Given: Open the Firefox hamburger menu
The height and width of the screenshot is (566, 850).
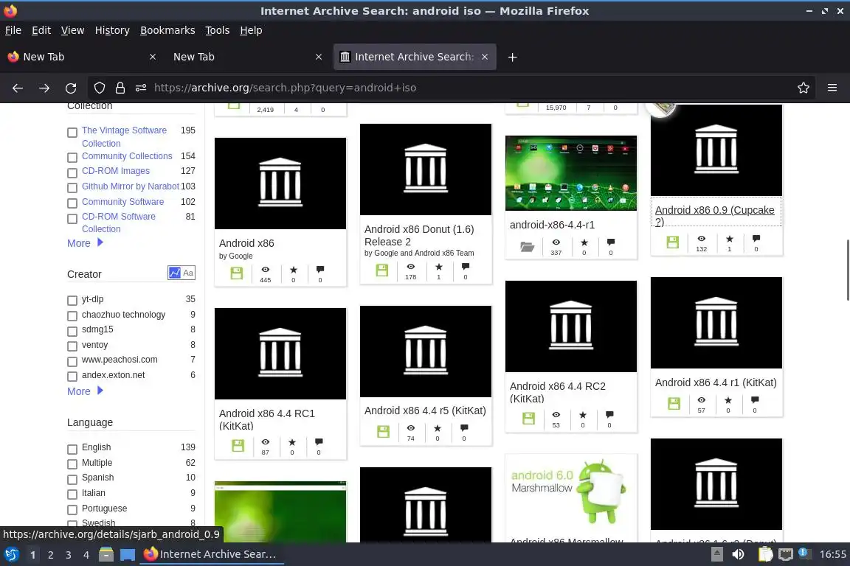Looking at the screenshot, I should [x=832, y=88].
